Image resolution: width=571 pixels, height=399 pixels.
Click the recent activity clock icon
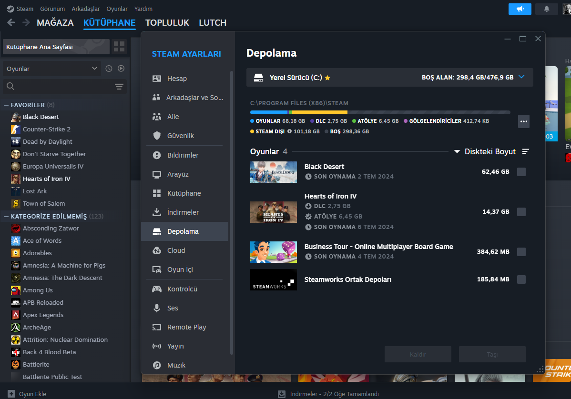click(x=109, y=69)
